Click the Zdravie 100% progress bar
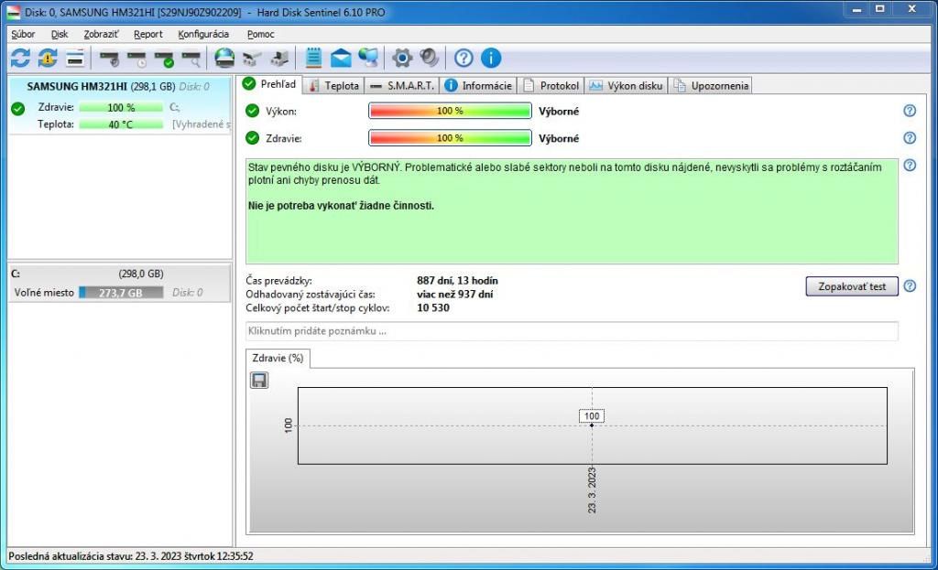Viewport: 938px width, 570px height. tap(449, 139)
